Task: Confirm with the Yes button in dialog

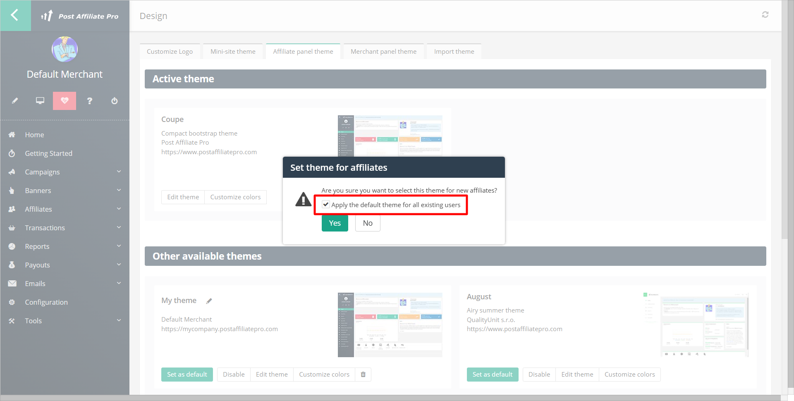Action: pyautogui.click(x=335, y=223)
